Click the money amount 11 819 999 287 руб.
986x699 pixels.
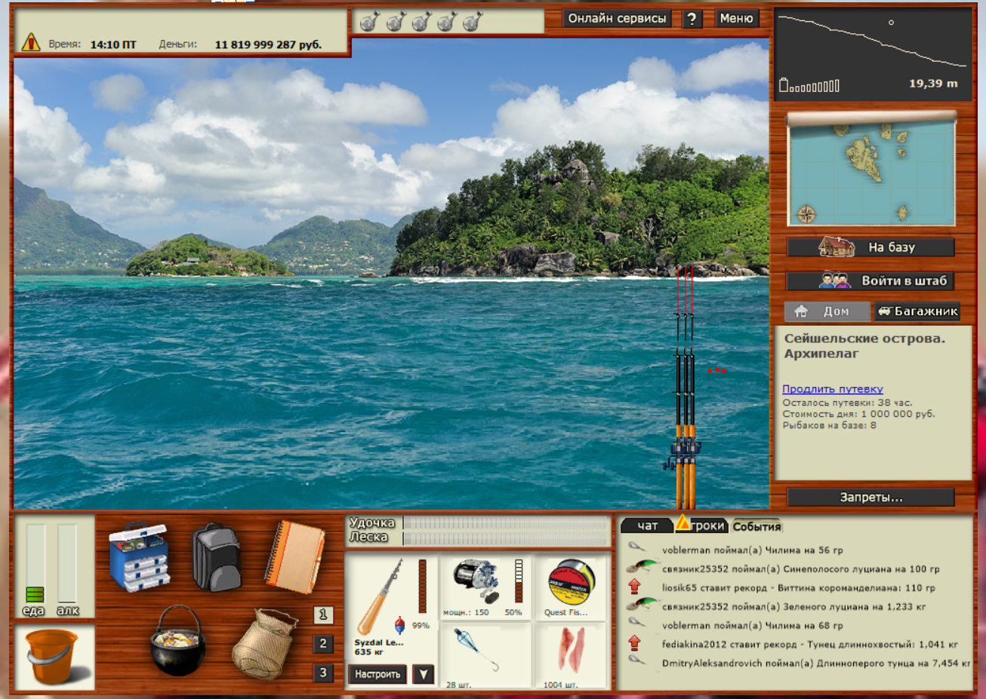click(x=268, y=44)
